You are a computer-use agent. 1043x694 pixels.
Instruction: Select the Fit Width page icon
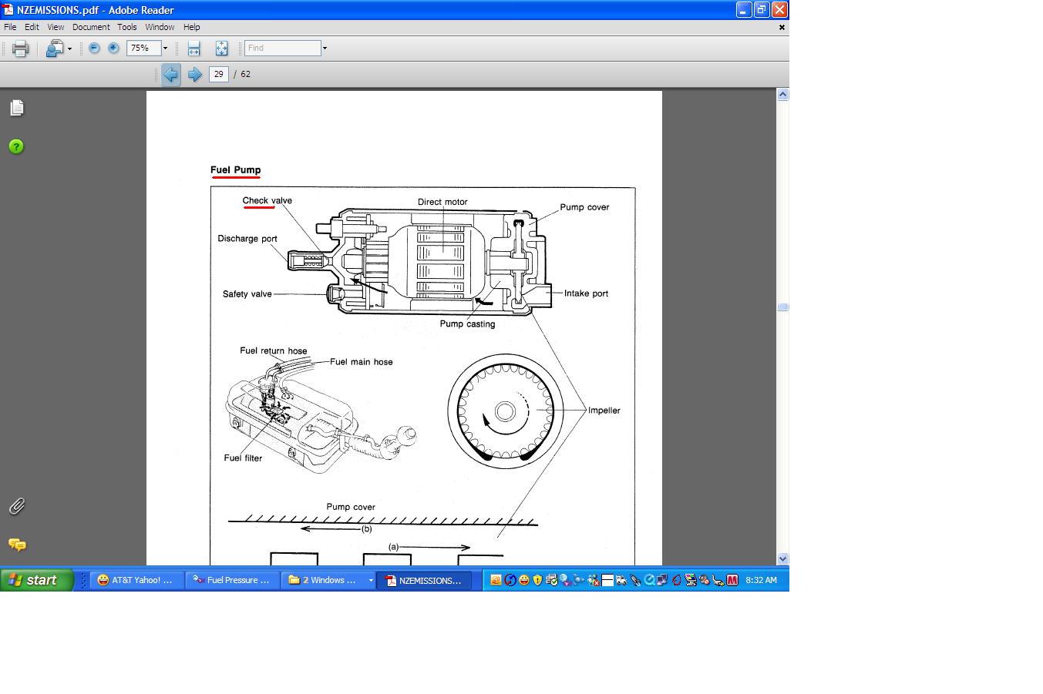click(193, 49)
